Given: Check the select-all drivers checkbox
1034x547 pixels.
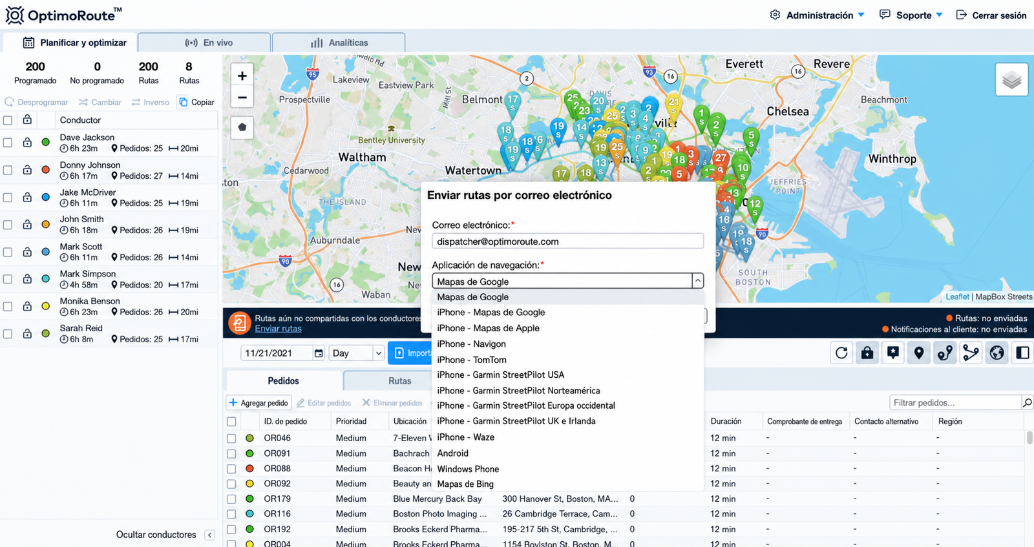Looking at the screenshot, I should 8,120.
